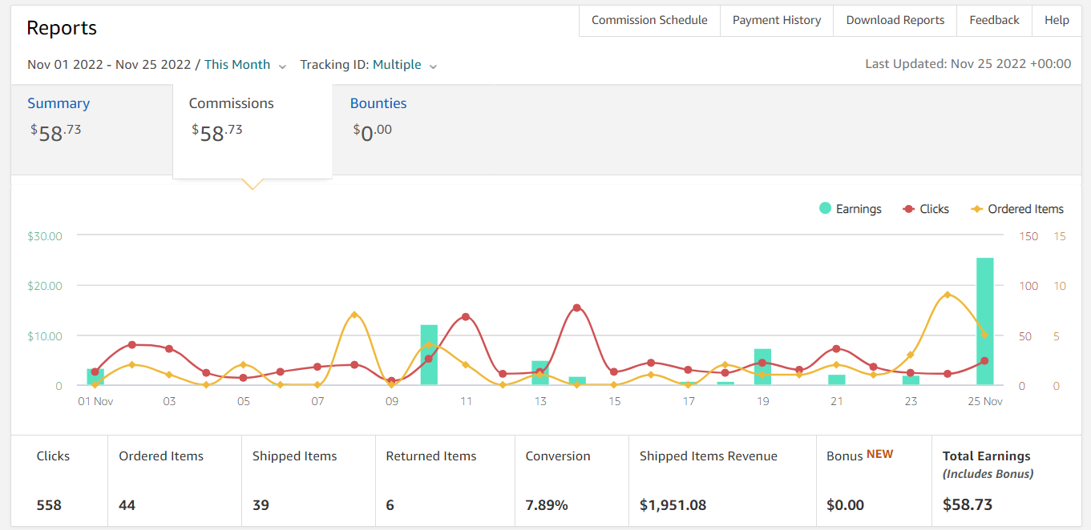Open the This Month date selector
The height and width of the screenshot is (530, 1091).
[237, 65]
